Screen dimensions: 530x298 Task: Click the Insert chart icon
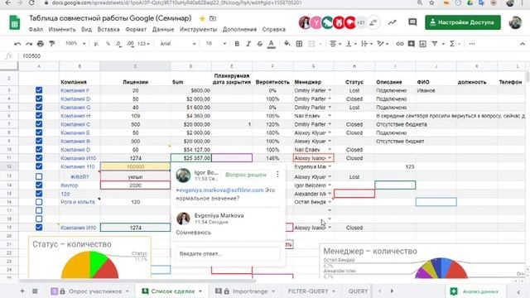(x=423, y=44)
